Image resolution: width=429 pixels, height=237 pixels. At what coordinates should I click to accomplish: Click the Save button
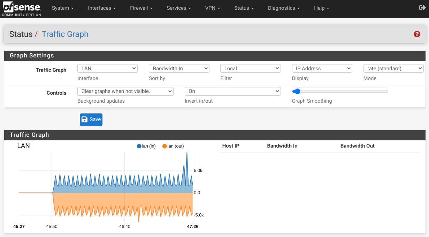coord(91,119)
